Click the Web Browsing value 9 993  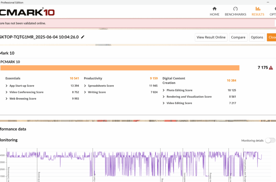(x=75, y=99)
